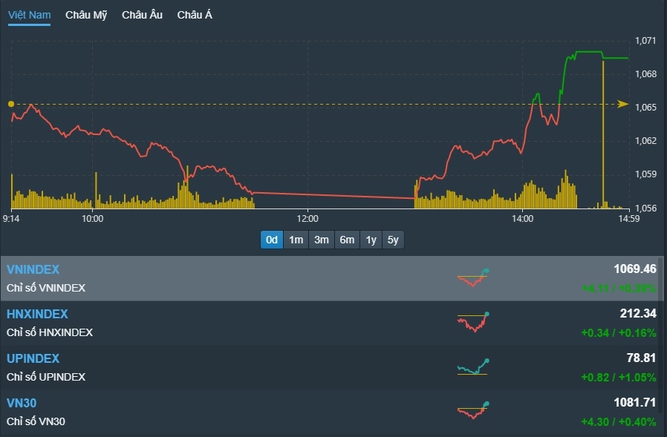Open the VNINDEX index link

pos(33,269)
